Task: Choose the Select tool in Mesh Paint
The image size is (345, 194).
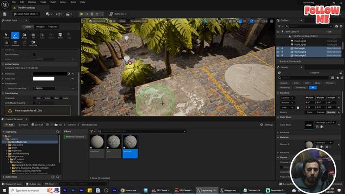Action: pos(6,36)
